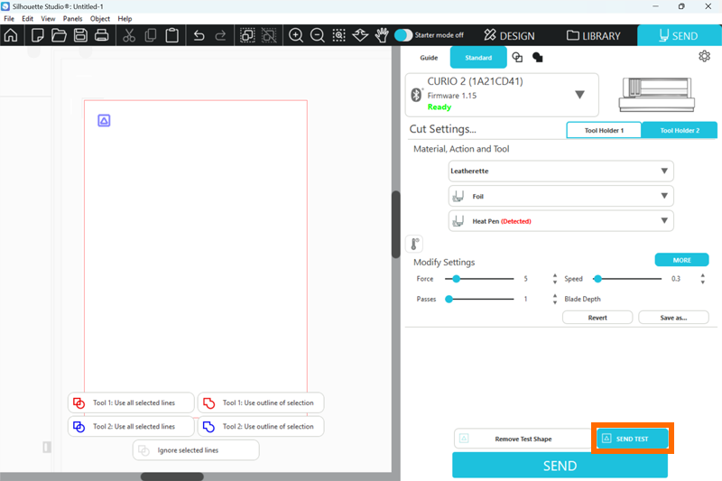
Task: Open the Panels menu
Action: click(72, 18)
